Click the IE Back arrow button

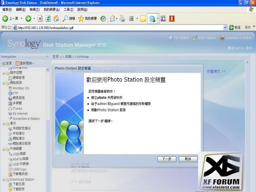point(5,19)
